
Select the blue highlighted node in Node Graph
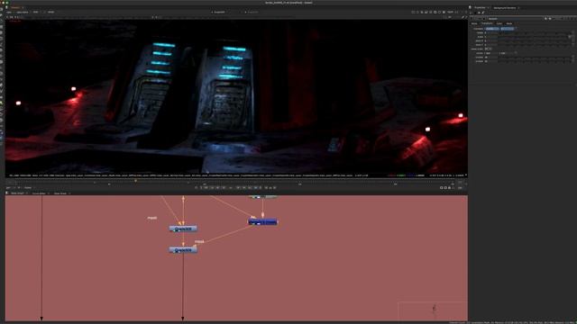pos(262,222)
